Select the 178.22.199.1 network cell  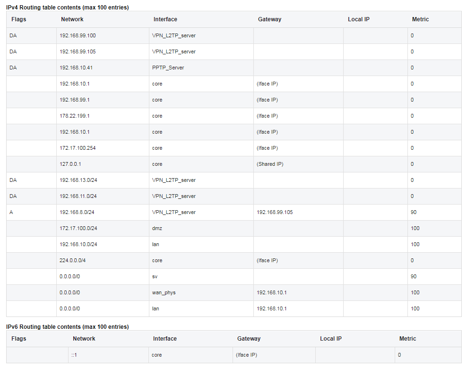coord(75,116)
